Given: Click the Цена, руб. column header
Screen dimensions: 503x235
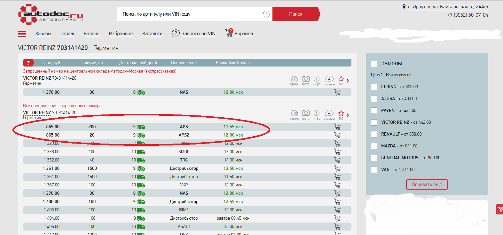Looking at the screenshot, I should coord(51,63).
